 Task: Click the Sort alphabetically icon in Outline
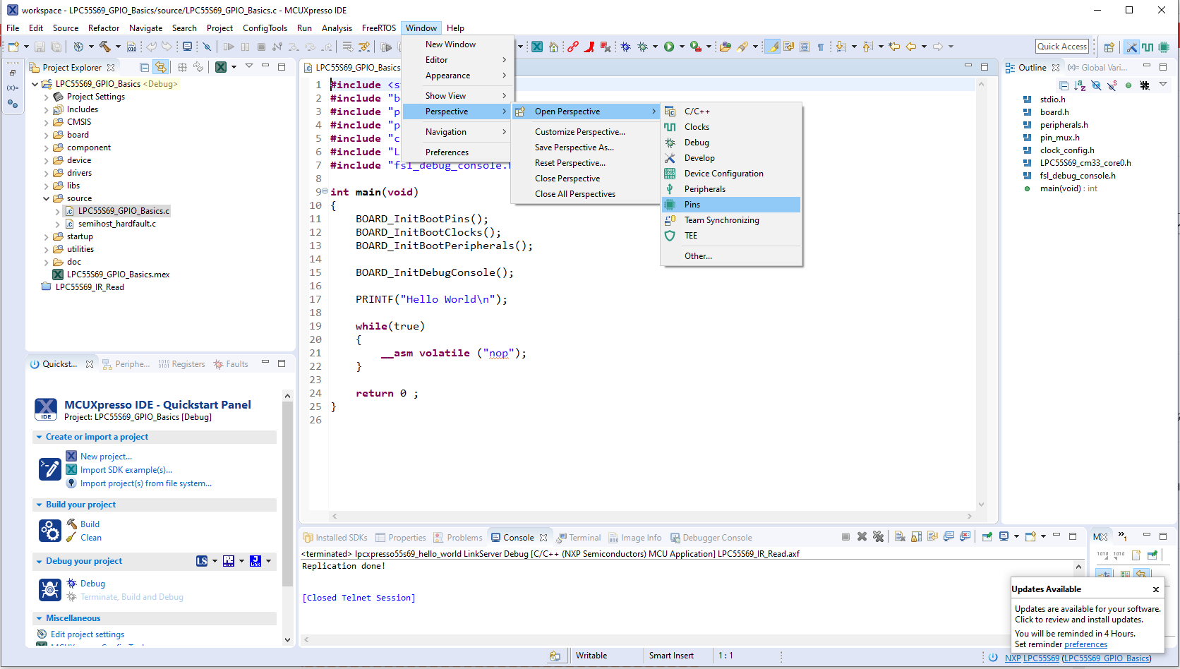pos(1080,85)
